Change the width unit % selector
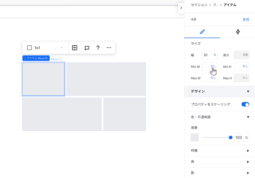This screenshot has width=255, height=178. click(215, 55)
